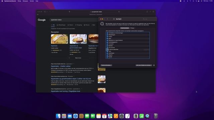
Task: Uncheck Afbeeldingen in Spotlight categories
Action: pos(107,35)
